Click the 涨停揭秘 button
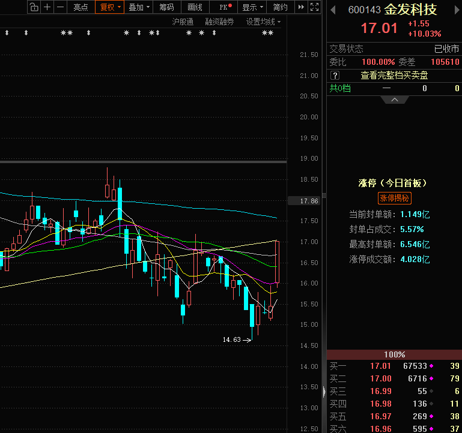 pyautogui.click(x=395, y=198)
